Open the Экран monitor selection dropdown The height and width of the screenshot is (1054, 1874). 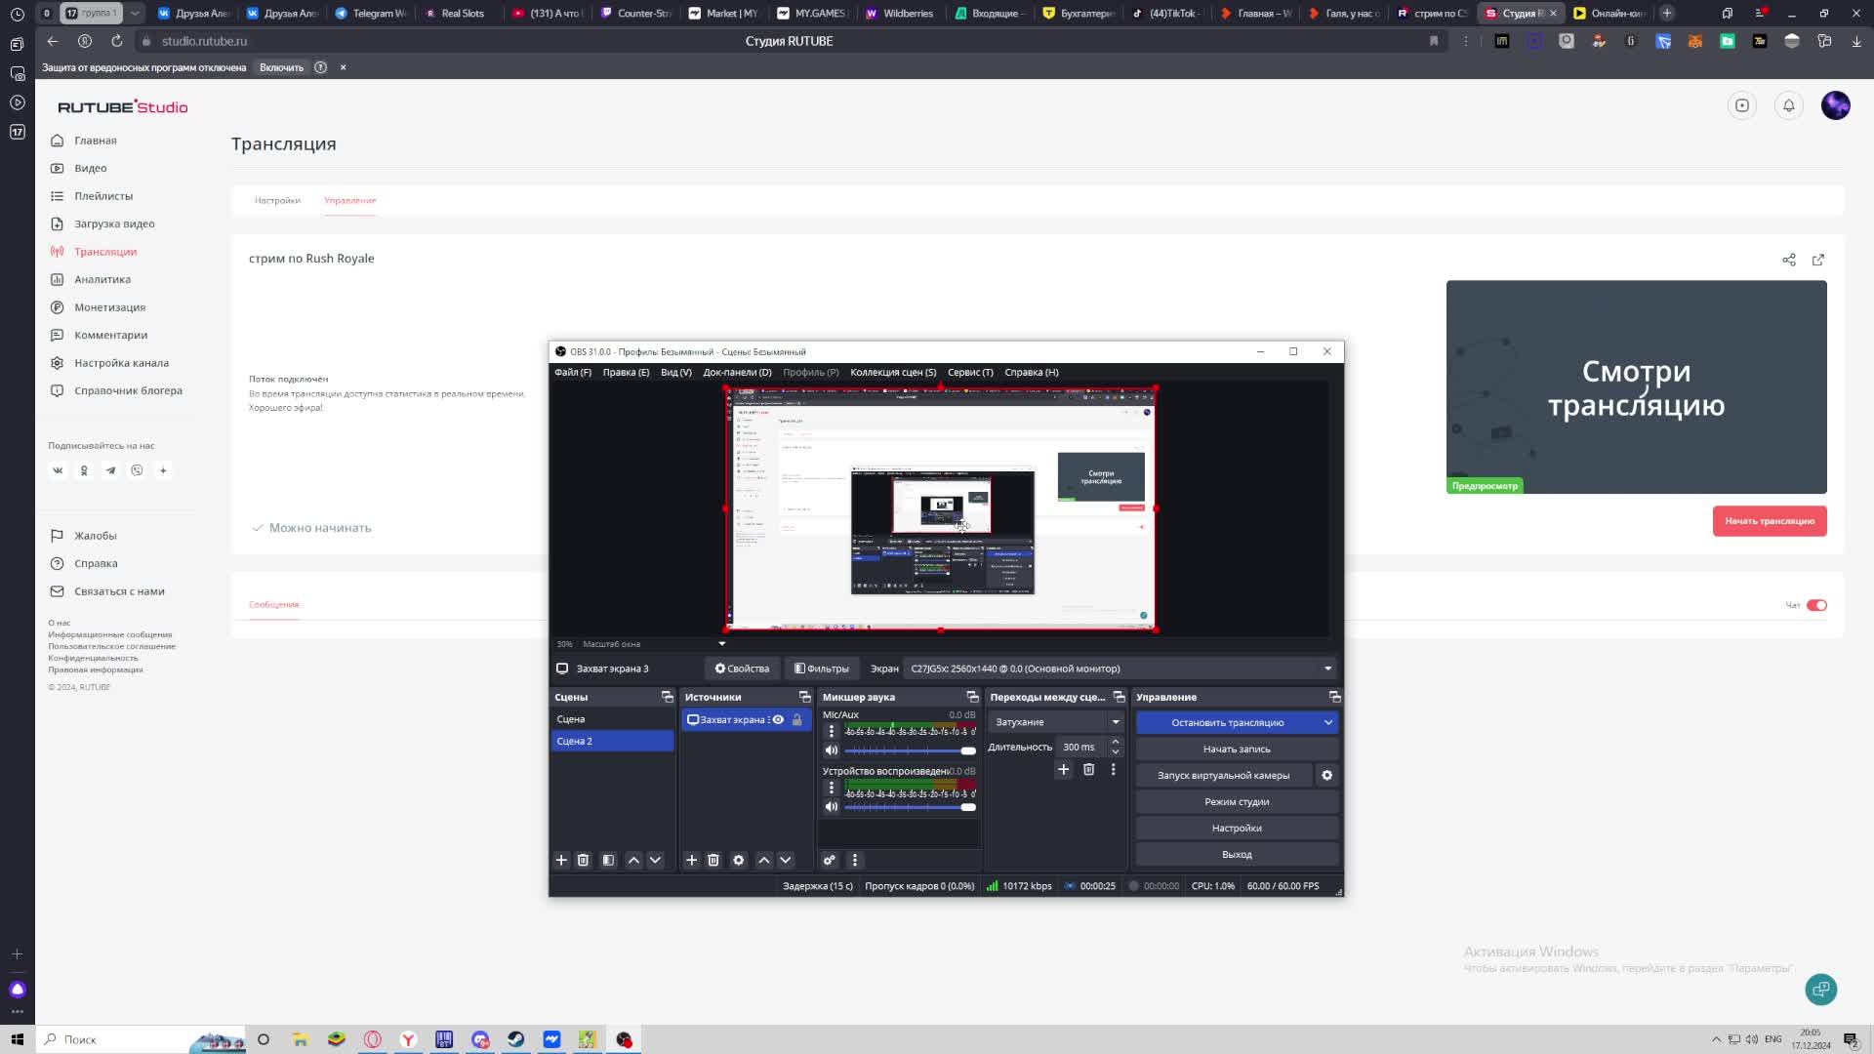click(1119, 669)
